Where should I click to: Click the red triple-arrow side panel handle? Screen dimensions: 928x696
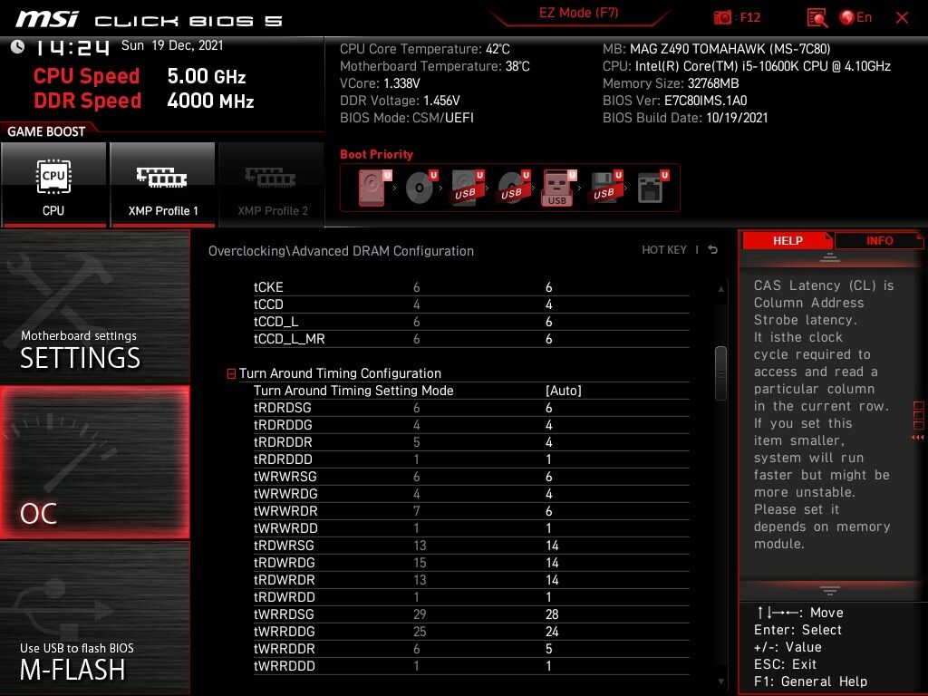tap(918, 438)
